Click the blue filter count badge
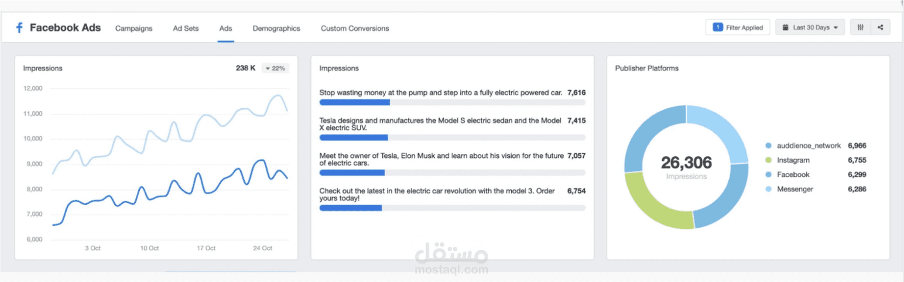This screenshot has height=282, width=904. point(717,27)
